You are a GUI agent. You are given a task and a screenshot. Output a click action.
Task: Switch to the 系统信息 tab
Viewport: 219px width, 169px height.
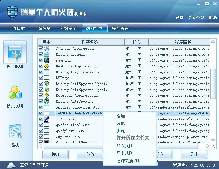[42, 29]
